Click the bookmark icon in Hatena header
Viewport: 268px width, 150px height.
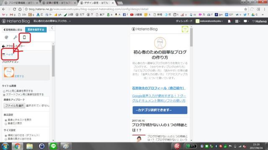point(229,21)
